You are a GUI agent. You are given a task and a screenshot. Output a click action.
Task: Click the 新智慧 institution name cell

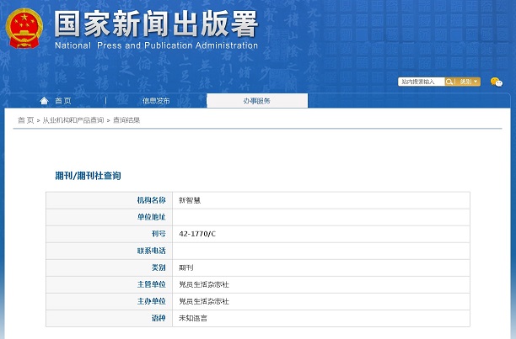[190, 200]
